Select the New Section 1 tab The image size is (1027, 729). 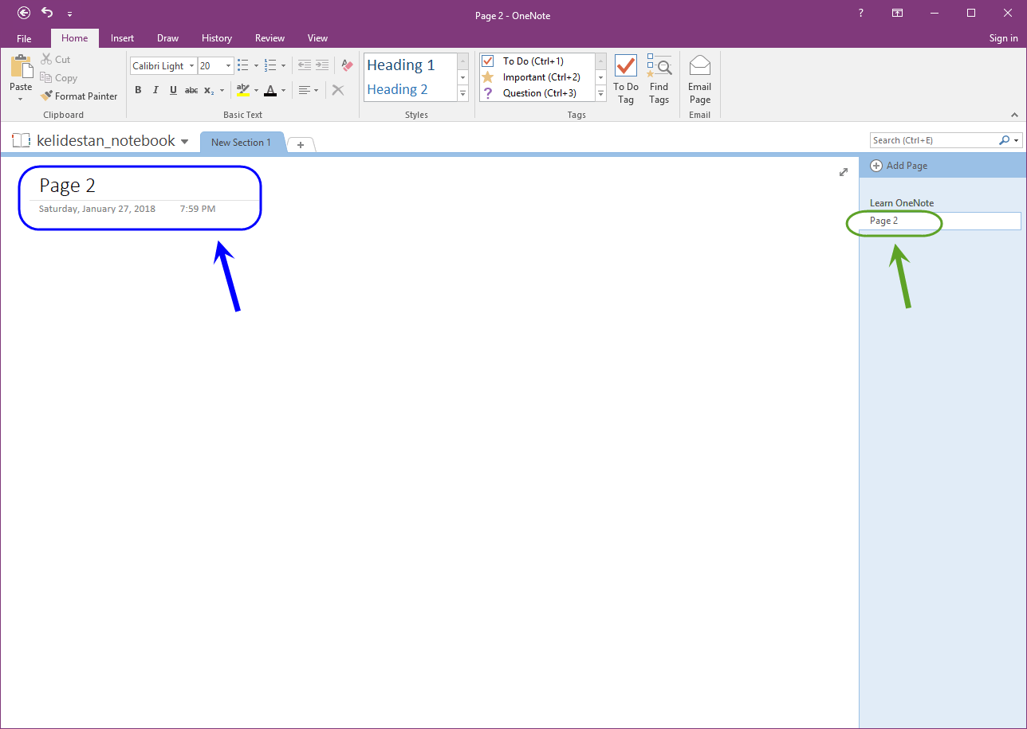pos(241,142)
